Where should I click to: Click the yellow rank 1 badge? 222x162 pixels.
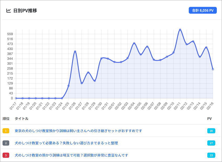(6, 131)
